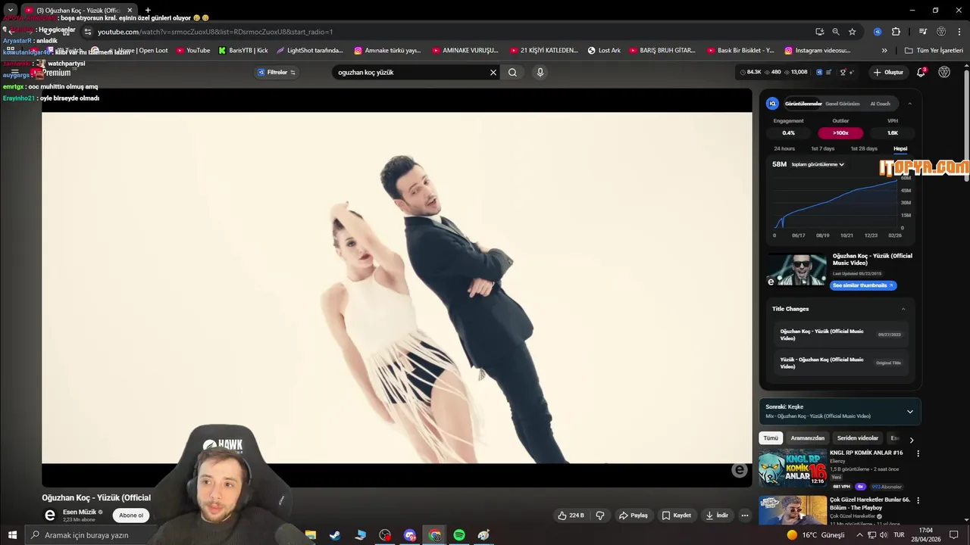Open the YouTube account avatar menu
The width and height of the screenshot is (970, 545).
point(944,73)
